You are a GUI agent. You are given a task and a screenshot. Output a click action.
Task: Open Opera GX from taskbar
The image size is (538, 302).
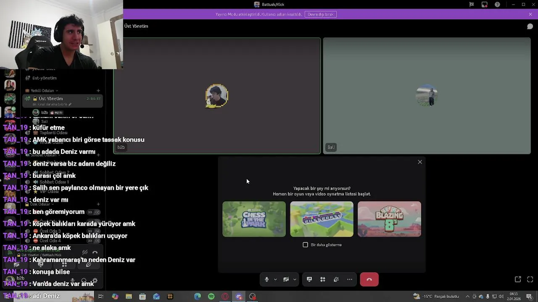pyautogui.click(x=225, y=297)
